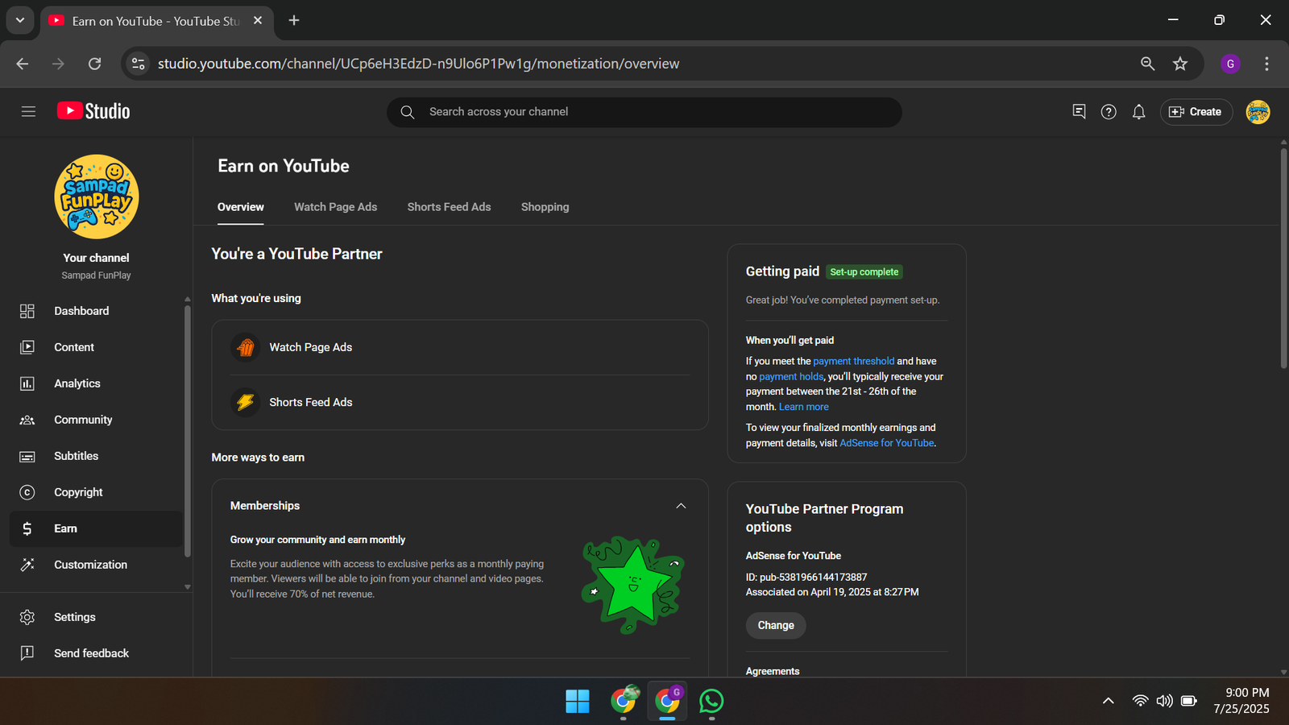
Task: Close the Earn on YouTube tab
Action: [x=258, y=20]
